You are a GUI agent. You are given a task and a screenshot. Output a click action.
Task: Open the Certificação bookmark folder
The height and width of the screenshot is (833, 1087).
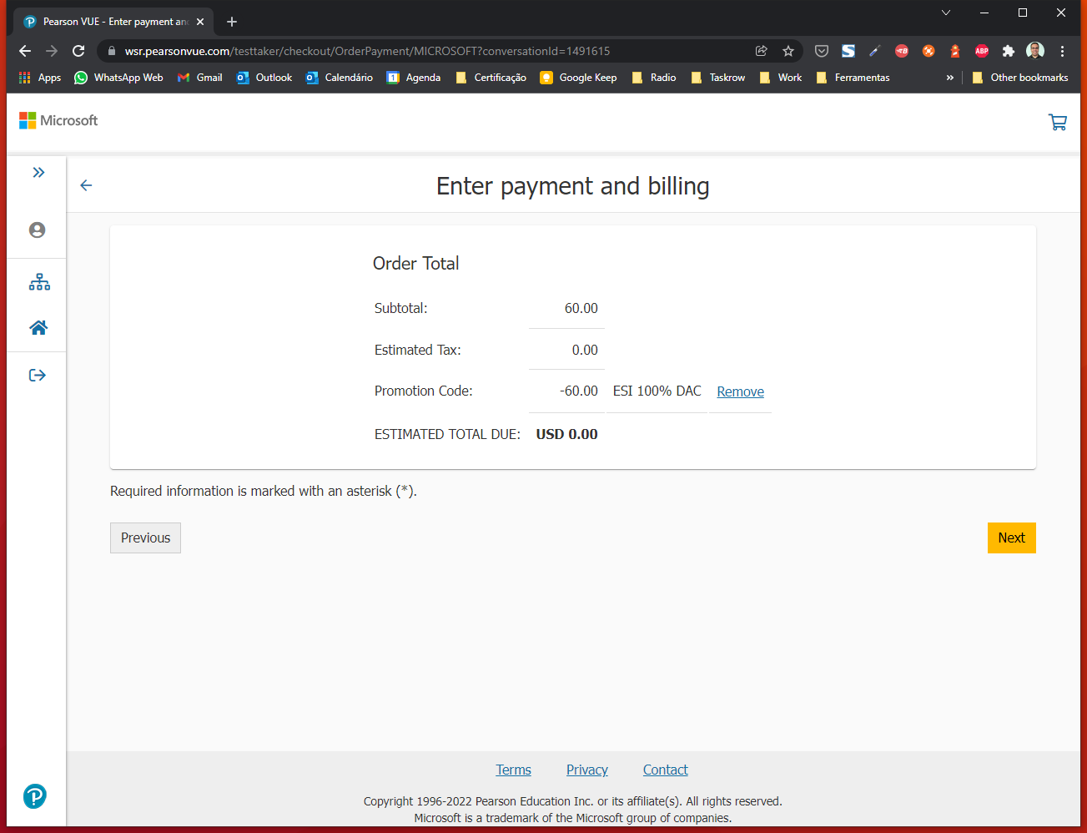pos(491,78)
